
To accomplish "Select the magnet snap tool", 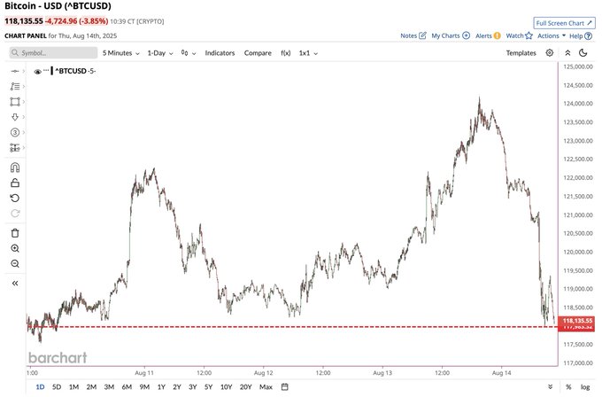I will 15,167.
